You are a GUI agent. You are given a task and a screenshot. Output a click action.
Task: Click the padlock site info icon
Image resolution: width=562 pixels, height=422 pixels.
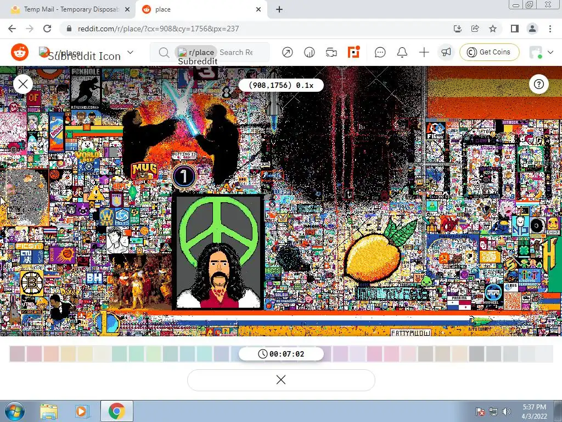point(69,29)
